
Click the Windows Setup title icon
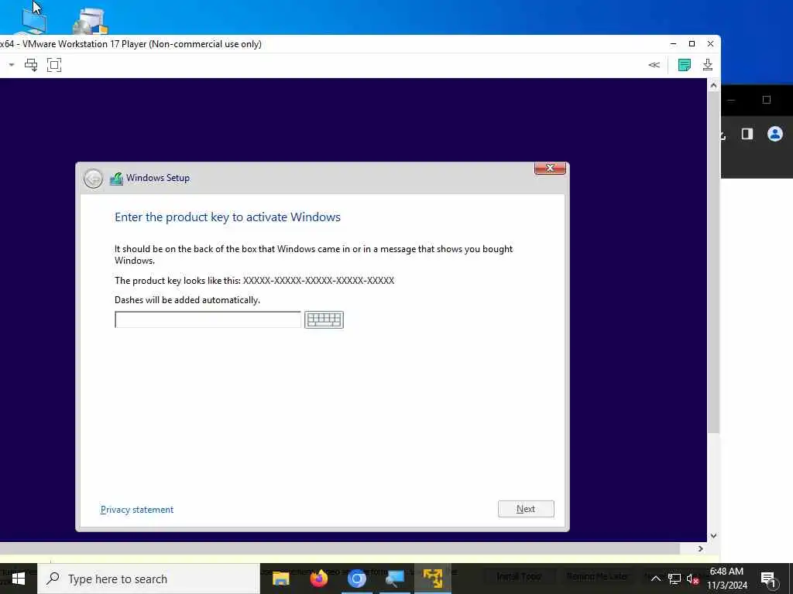tap(116, 179)
